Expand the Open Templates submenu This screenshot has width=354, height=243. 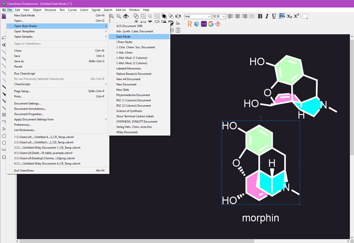[57, 31]
